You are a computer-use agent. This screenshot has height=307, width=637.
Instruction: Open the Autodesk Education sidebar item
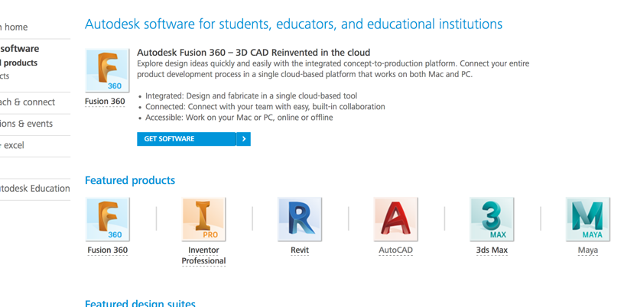tap(35, 189)
